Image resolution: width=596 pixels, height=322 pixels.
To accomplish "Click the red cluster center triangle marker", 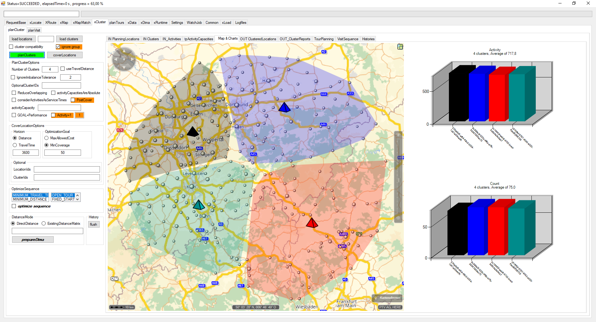I will 312,223.
